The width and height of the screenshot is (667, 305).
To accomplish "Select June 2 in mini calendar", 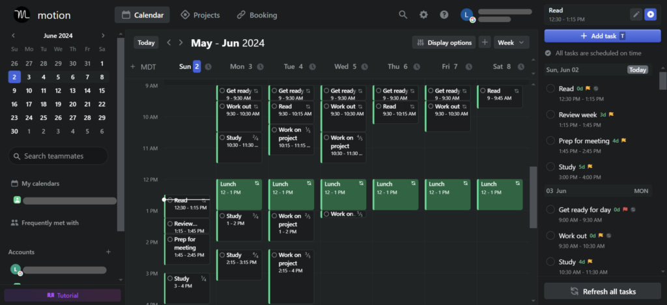I will coord(14,77).
